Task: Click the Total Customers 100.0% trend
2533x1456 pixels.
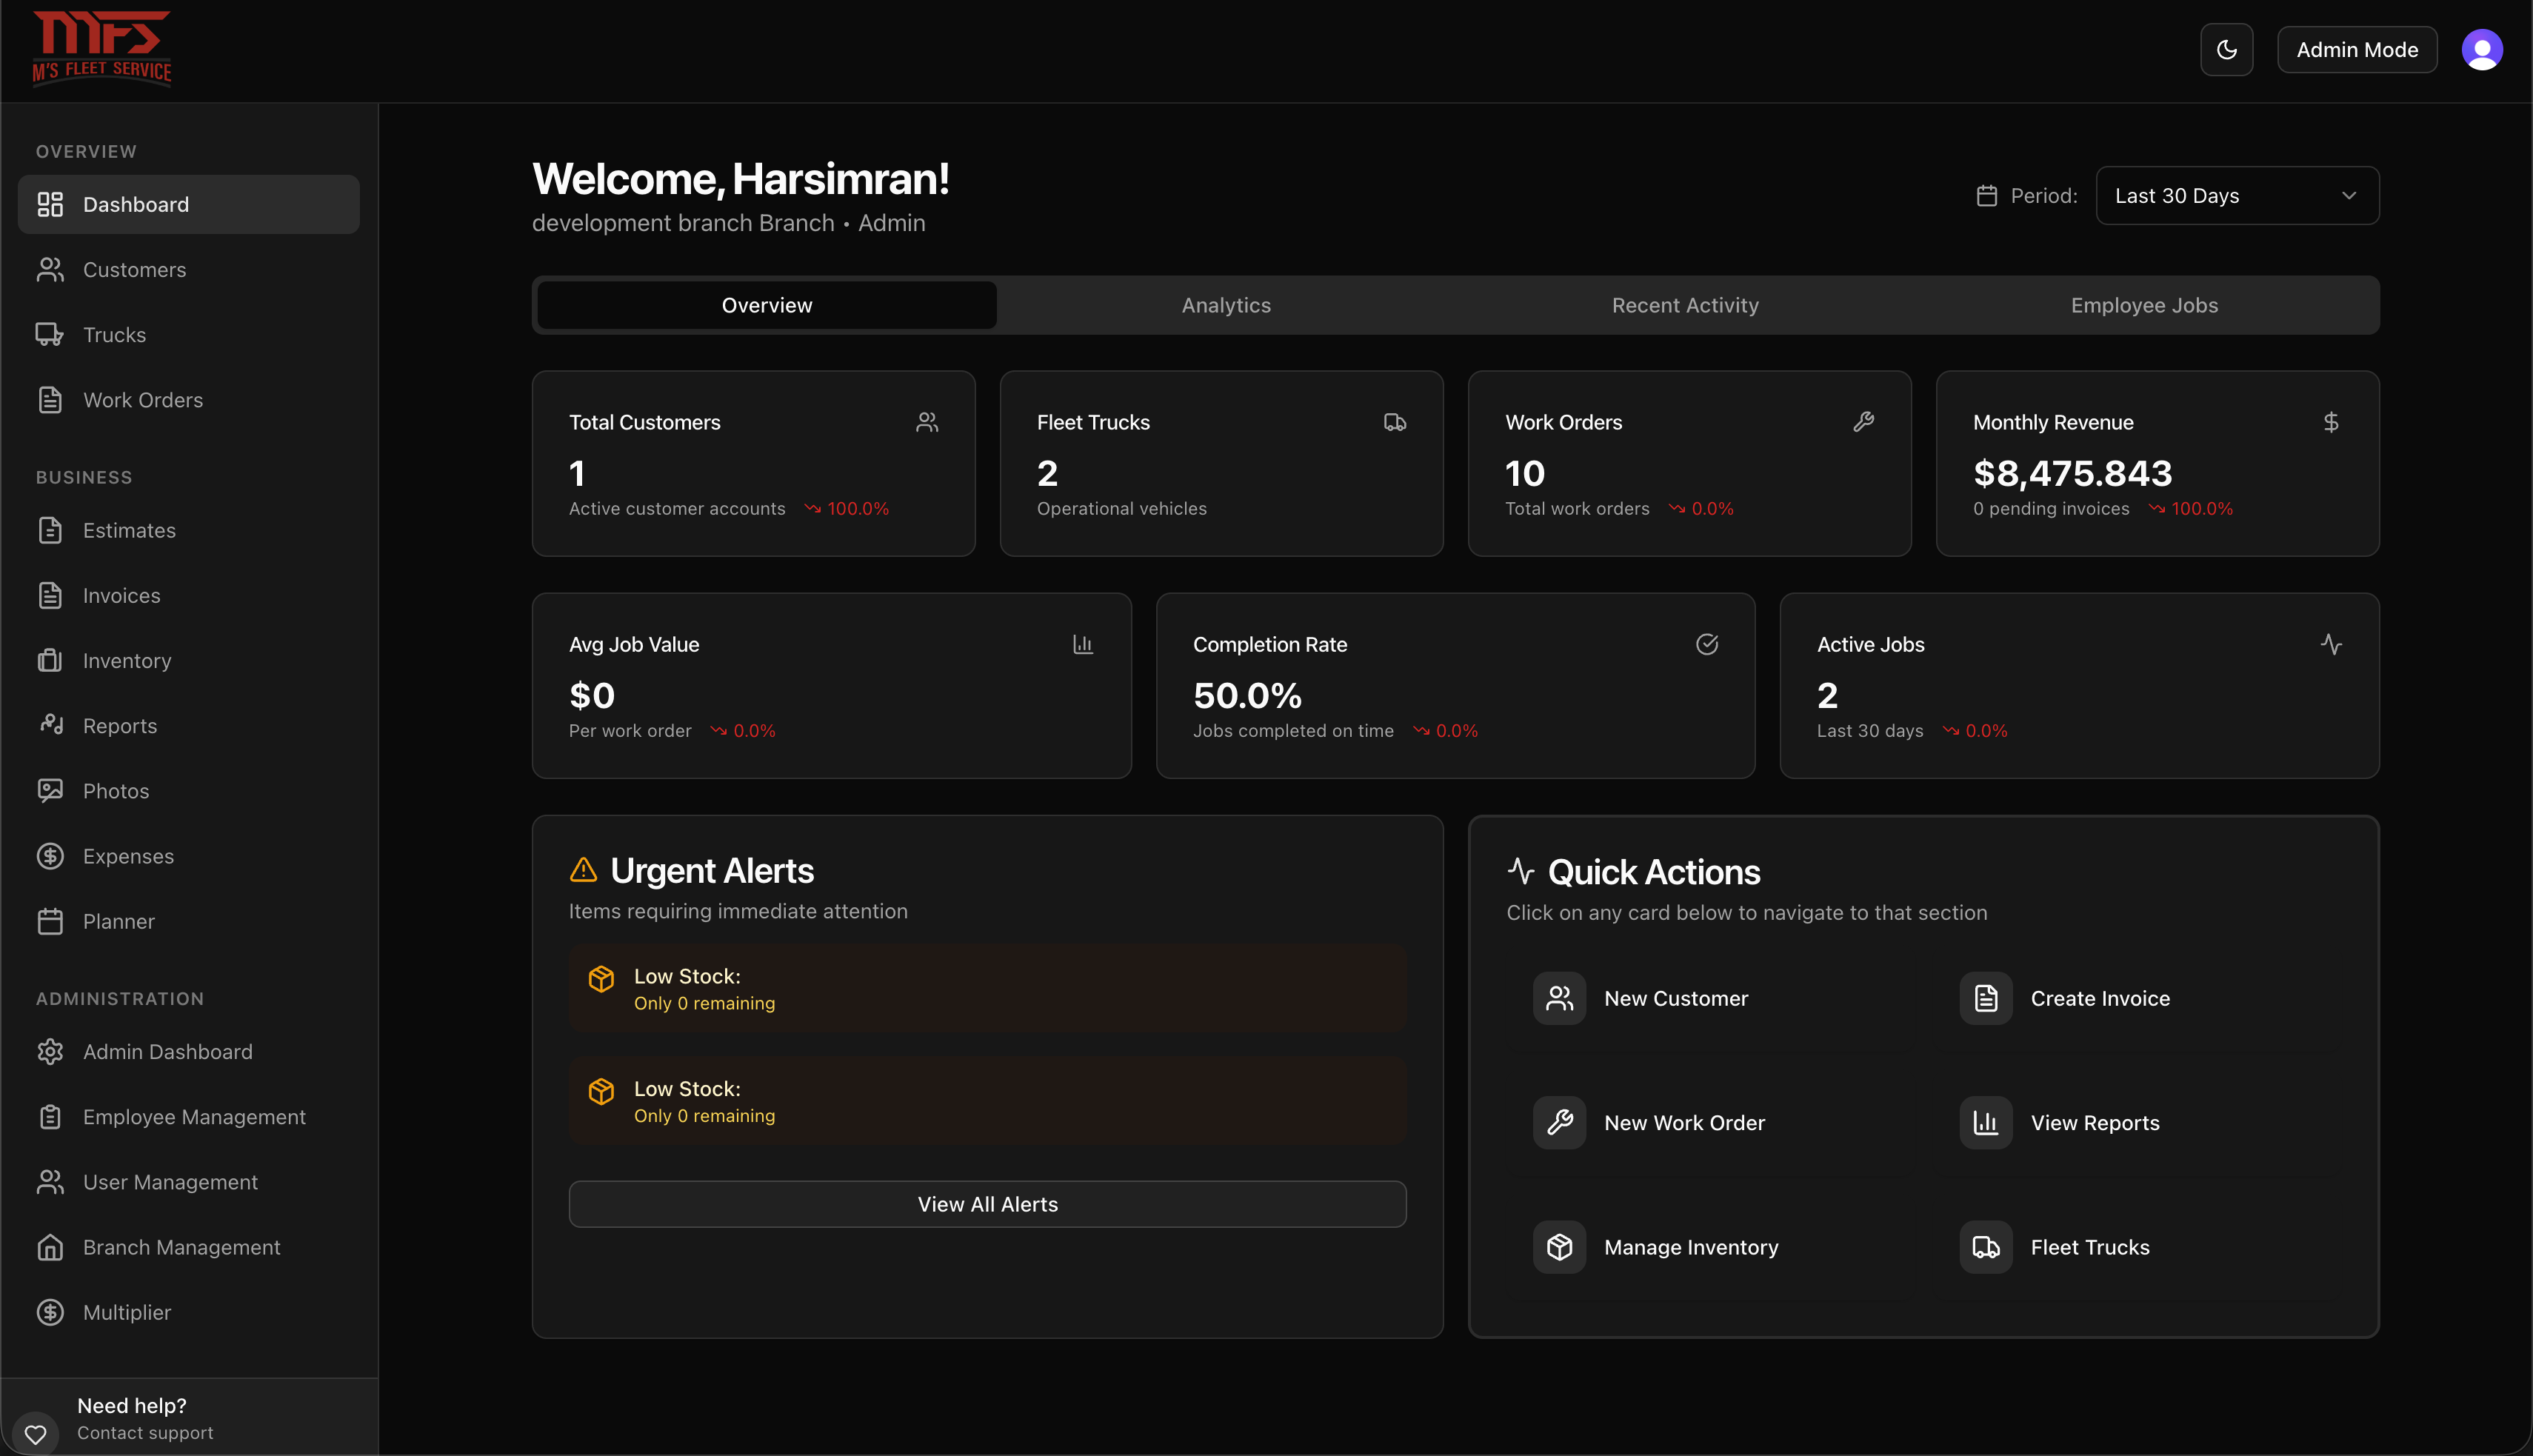Action: (847, 509)
